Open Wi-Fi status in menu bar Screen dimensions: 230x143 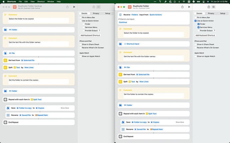pos(184,2)
